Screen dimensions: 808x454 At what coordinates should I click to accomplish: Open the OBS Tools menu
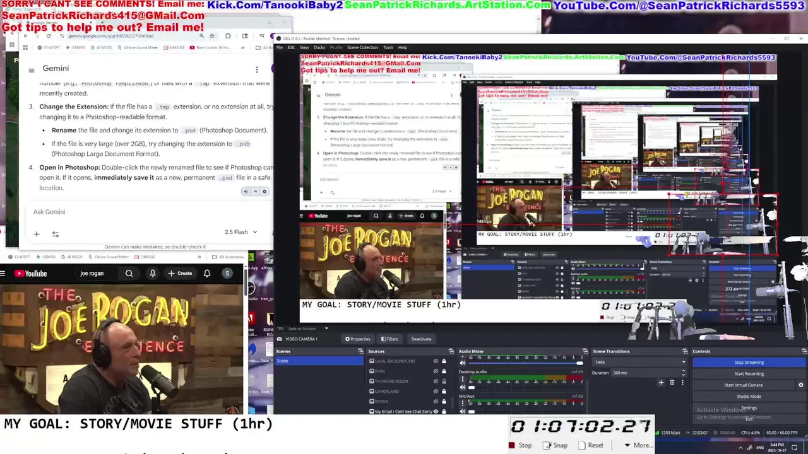[388, 47]
